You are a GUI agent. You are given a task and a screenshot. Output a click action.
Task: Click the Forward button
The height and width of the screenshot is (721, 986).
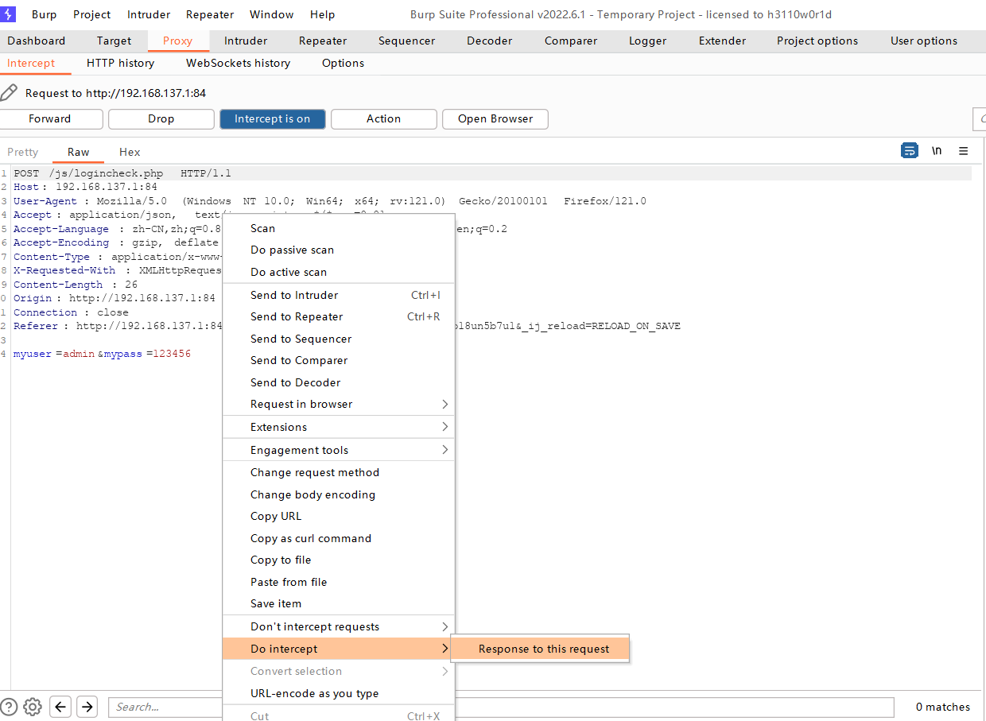pyautogui.click(x=50, y=118)
